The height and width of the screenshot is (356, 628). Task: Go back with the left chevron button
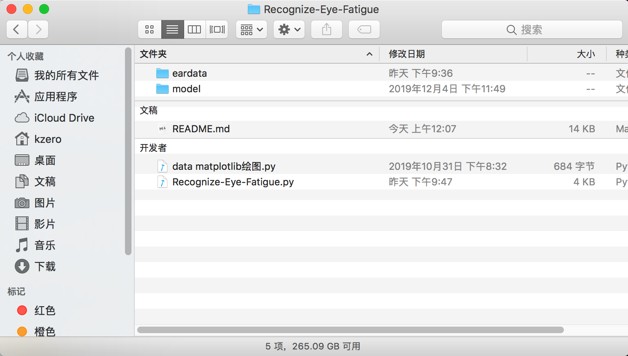[x=17, y=29]
